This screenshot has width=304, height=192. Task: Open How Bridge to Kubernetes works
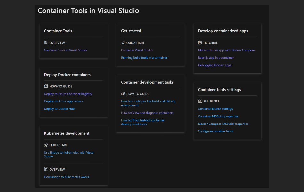click(x=66, y=177)
